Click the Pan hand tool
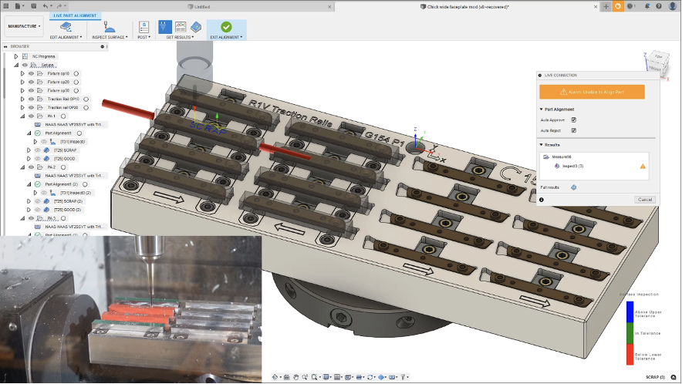 point(296,377)
